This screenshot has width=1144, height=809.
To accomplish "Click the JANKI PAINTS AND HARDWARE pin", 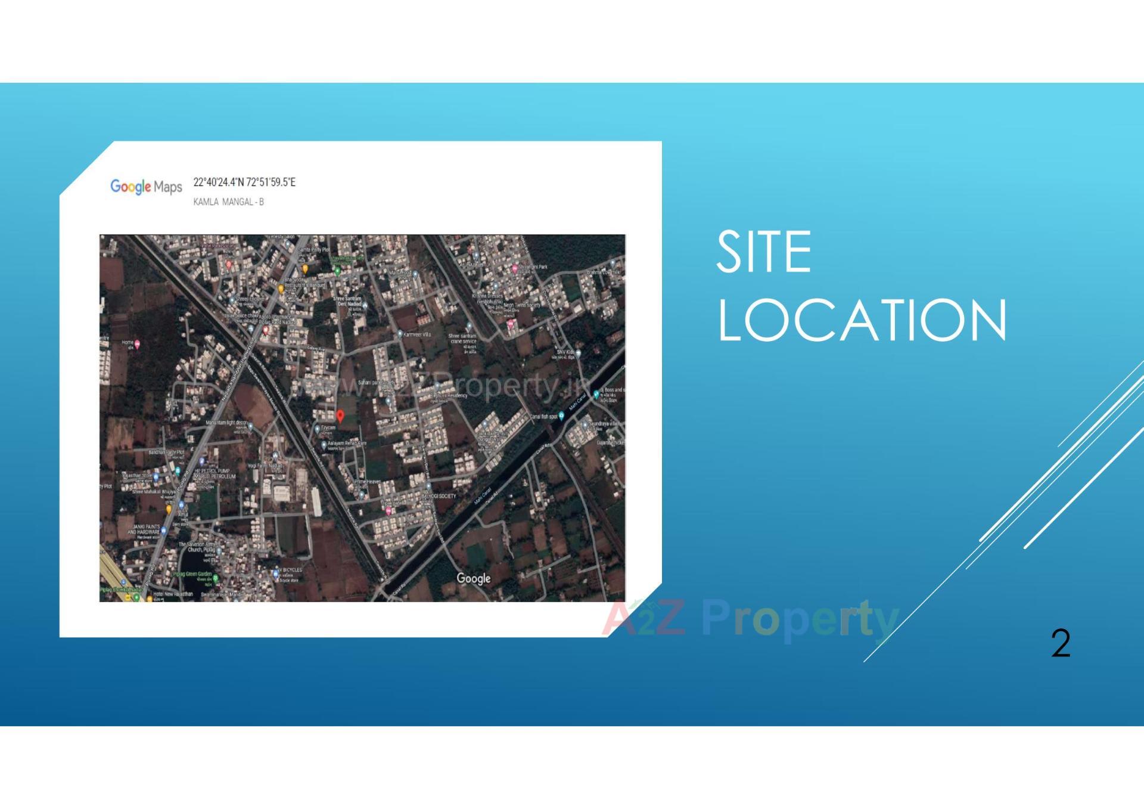I will coord(164,530).
